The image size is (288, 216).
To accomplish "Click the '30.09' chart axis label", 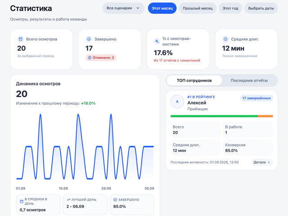I will pos(149,188).
